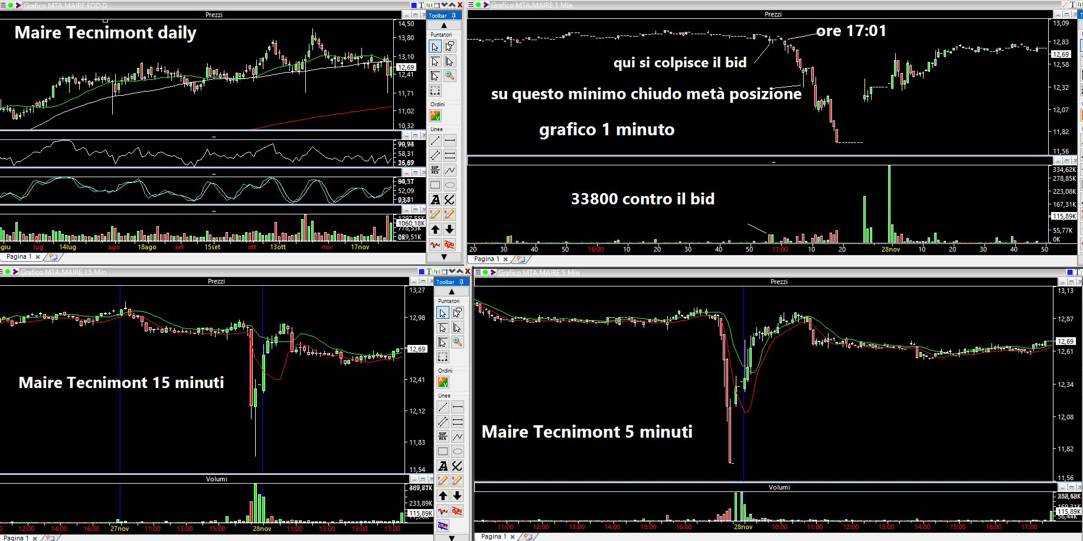Image resolution: width=1083 pixels, height=541 pixels.
Task: Open the Ordini AV icon in the 15 Min chart Toolbar
Action: point(443,382)
